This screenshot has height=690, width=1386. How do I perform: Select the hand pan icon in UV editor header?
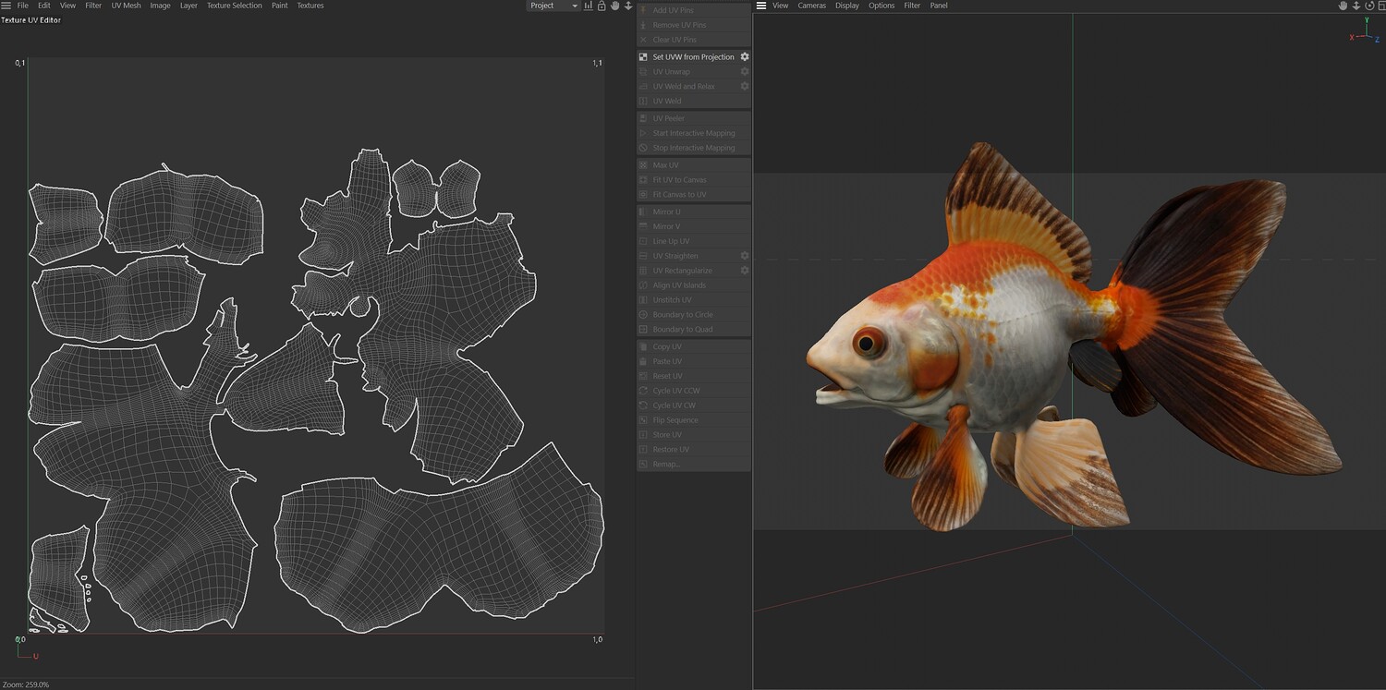614,6
